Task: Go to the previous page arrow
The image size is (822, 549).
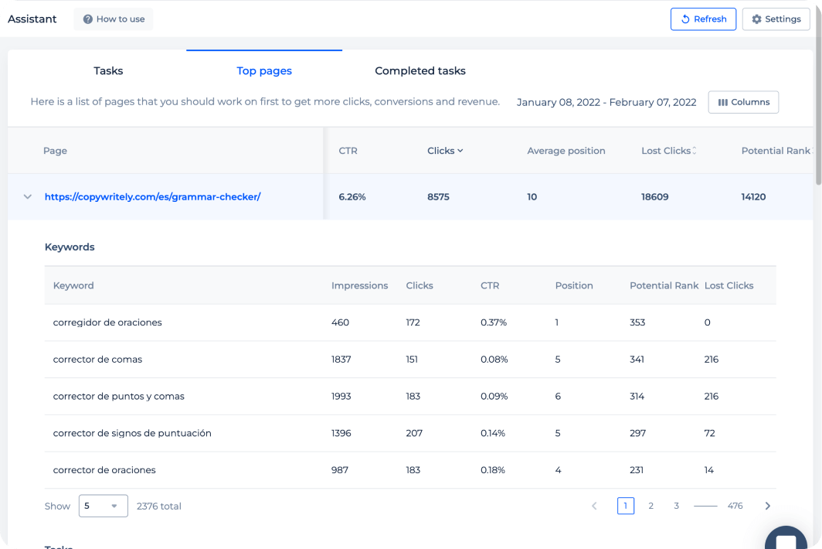Action: point(594,506)
